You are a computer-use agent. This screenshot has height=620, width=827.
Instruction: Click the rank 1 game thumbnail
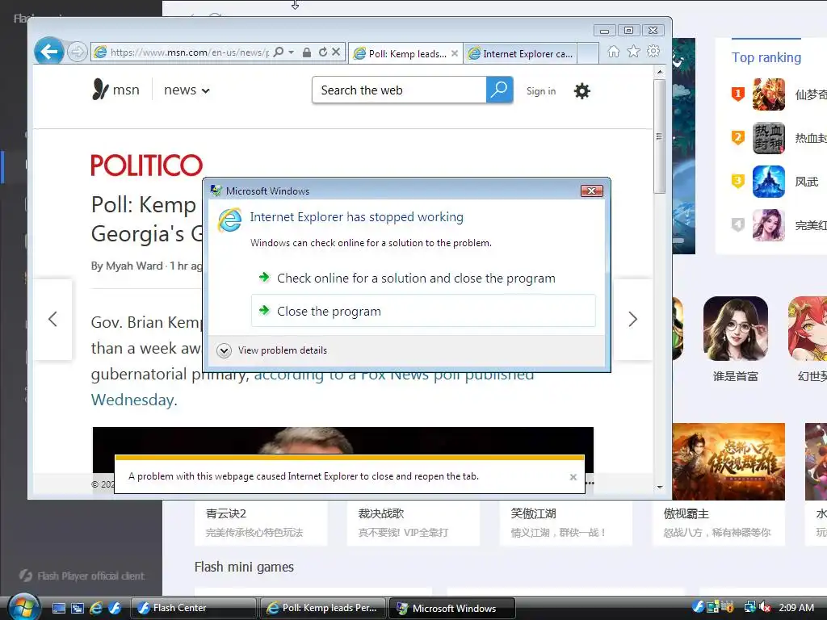769,94
